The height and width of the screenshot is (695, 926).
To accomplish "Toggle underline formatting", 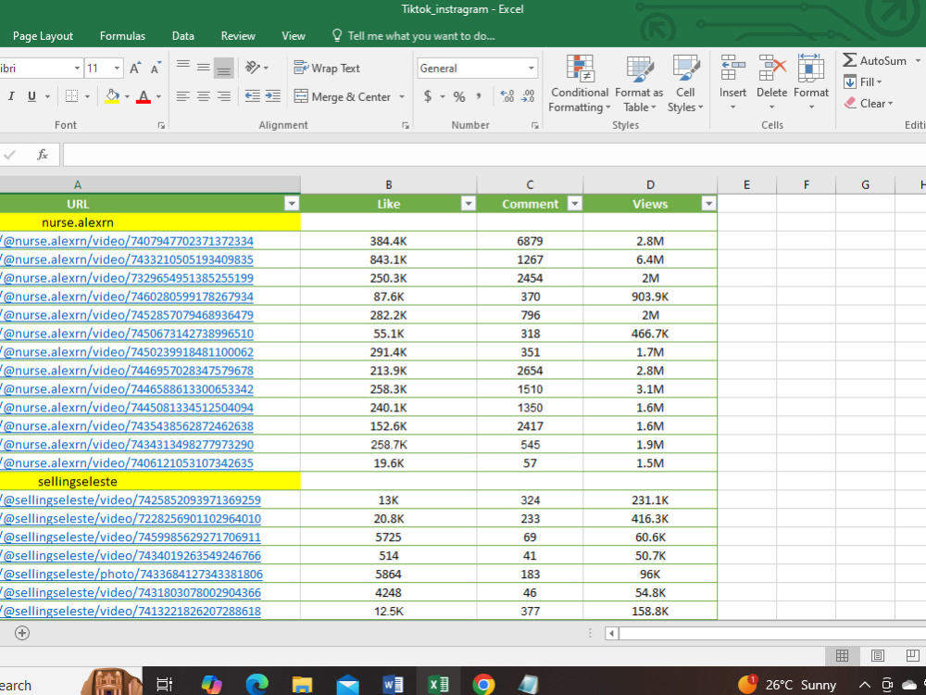I will coord(31,96).
